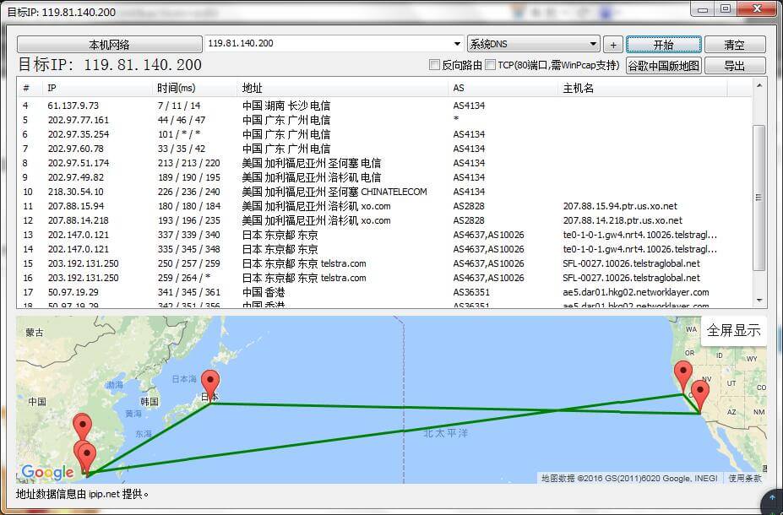Sort by the 时间(ms) column header

176,88
